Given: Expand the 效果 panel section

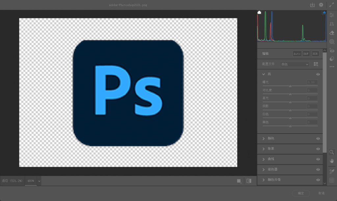Looking at the screenshot, I should tap(264, 149).
